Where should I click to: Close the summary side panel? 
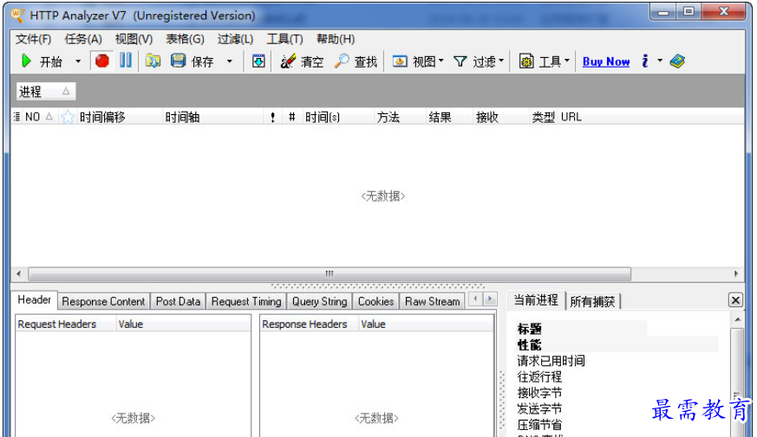(x=735, y=300)
